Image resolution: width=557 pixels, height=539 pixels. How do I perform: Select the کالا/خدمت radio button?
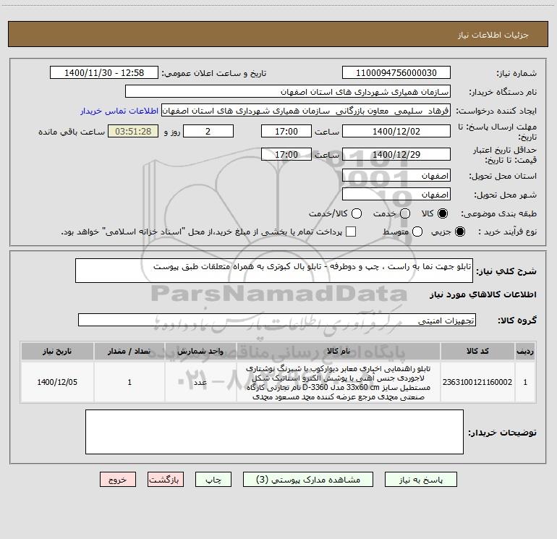[x=357, y=213]
